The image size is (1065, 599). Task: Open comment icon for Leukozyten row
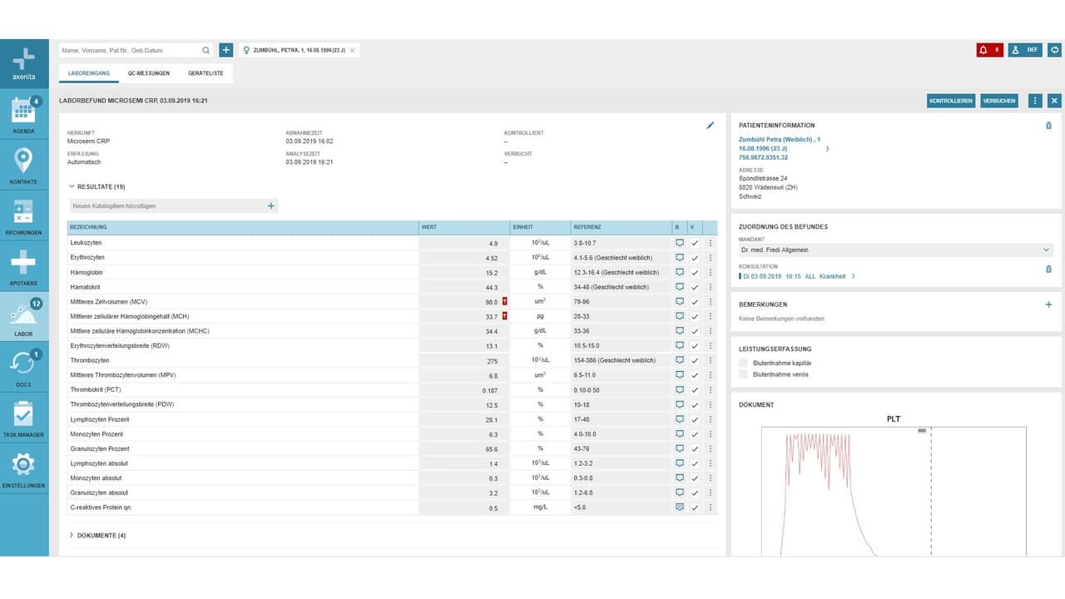679,243
